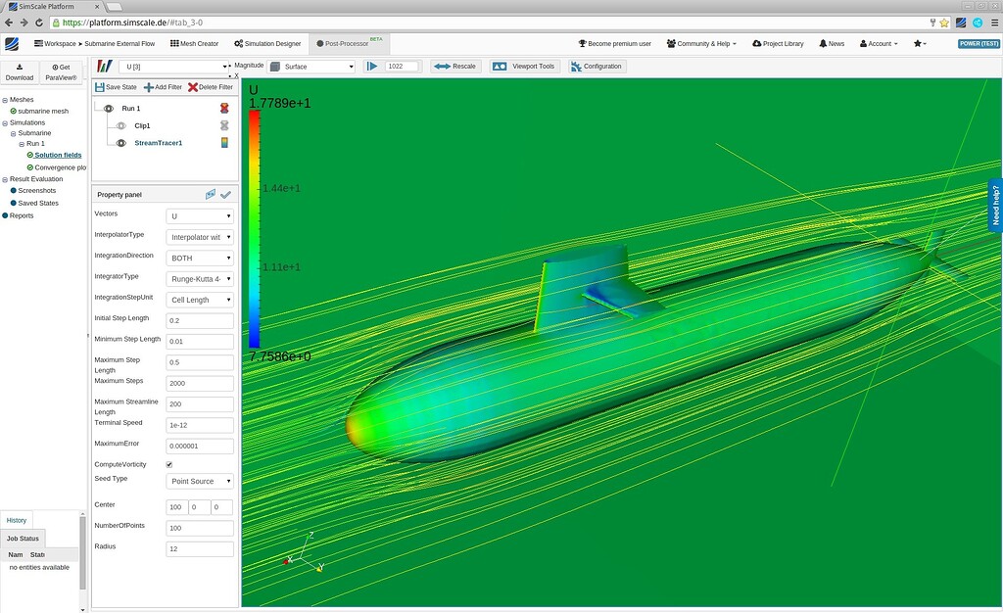
Task: Open the IntegratorType Runge-Kutta dropdown
Action: point(199,278)
